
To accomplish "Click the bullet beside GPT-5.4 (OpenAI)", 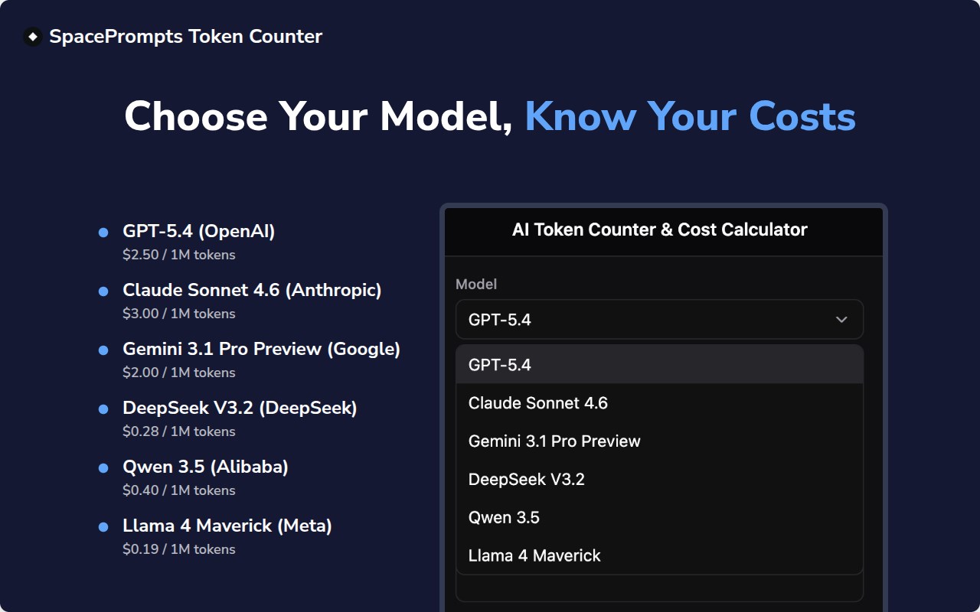I will click(103, 233).
